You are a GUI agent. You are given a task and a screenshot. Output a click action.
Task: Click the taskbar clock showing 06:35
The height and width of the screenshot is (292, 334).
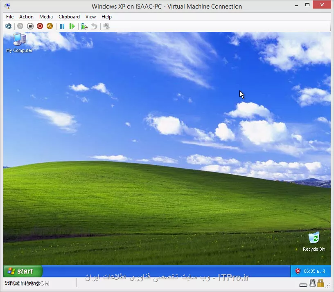(314, 271)
